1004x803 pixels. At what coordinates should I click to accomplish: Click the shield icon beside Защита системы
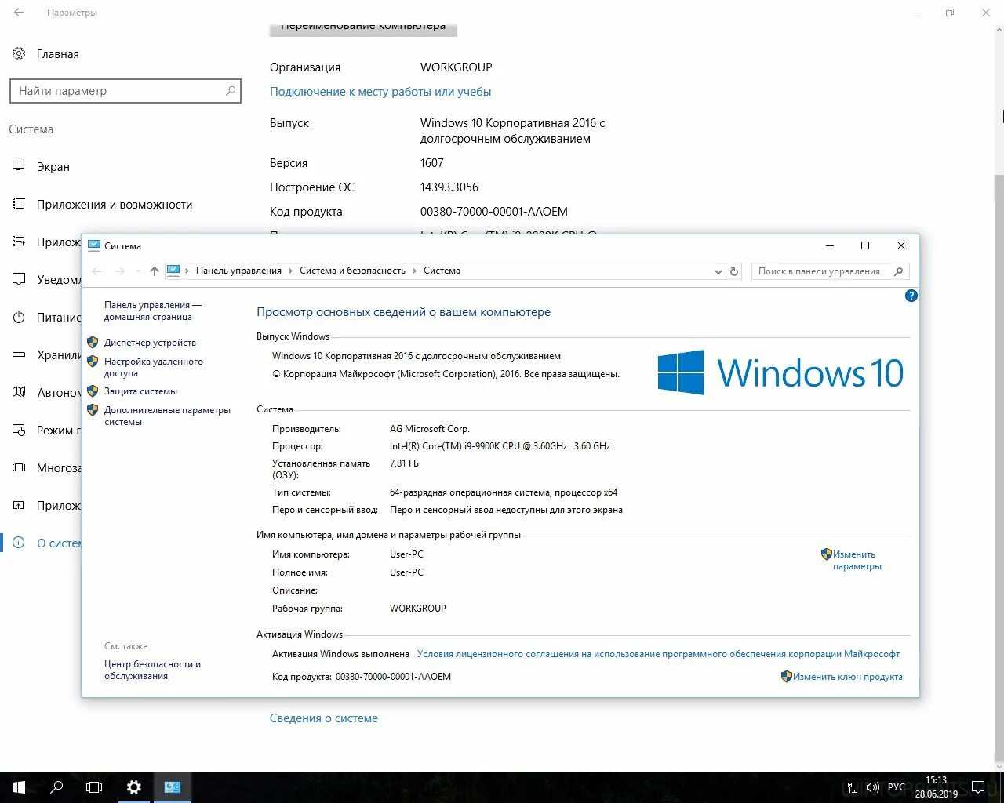[93, 391]
